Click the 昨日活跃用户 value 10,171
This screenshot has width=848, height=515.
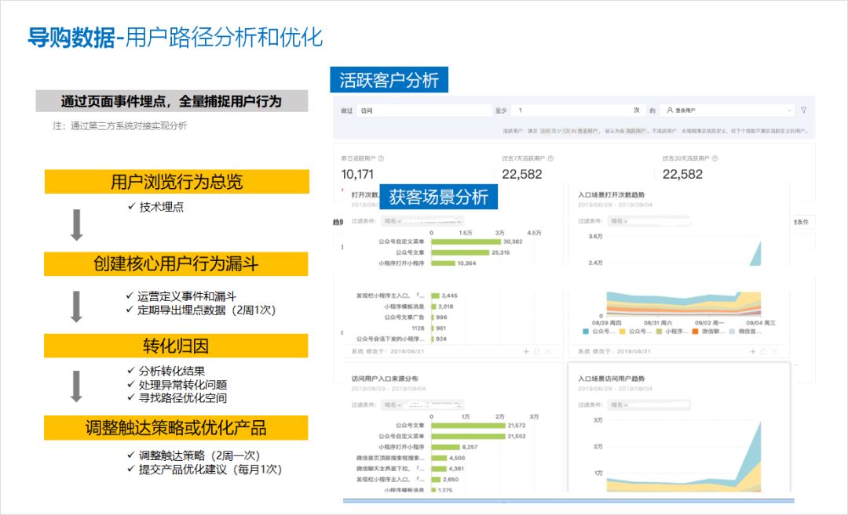(x=357, y=174)
